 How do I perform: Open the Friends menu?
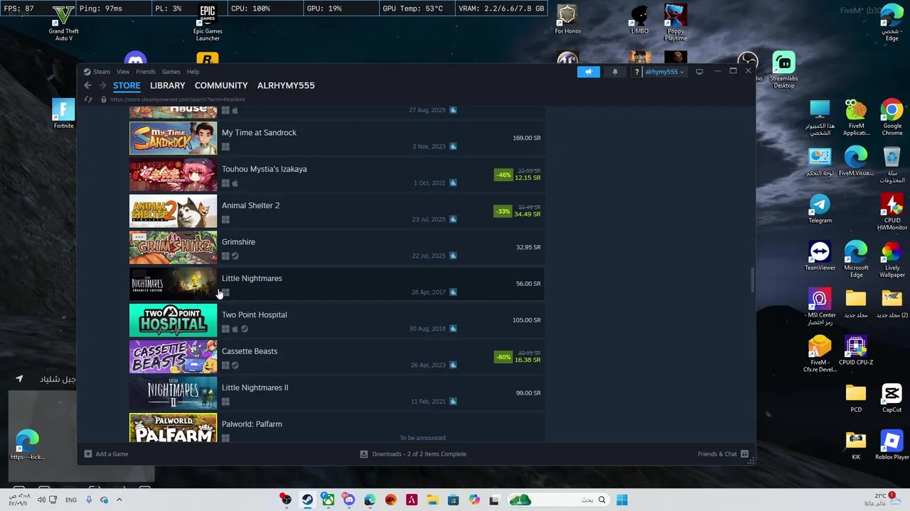(146, 72)
